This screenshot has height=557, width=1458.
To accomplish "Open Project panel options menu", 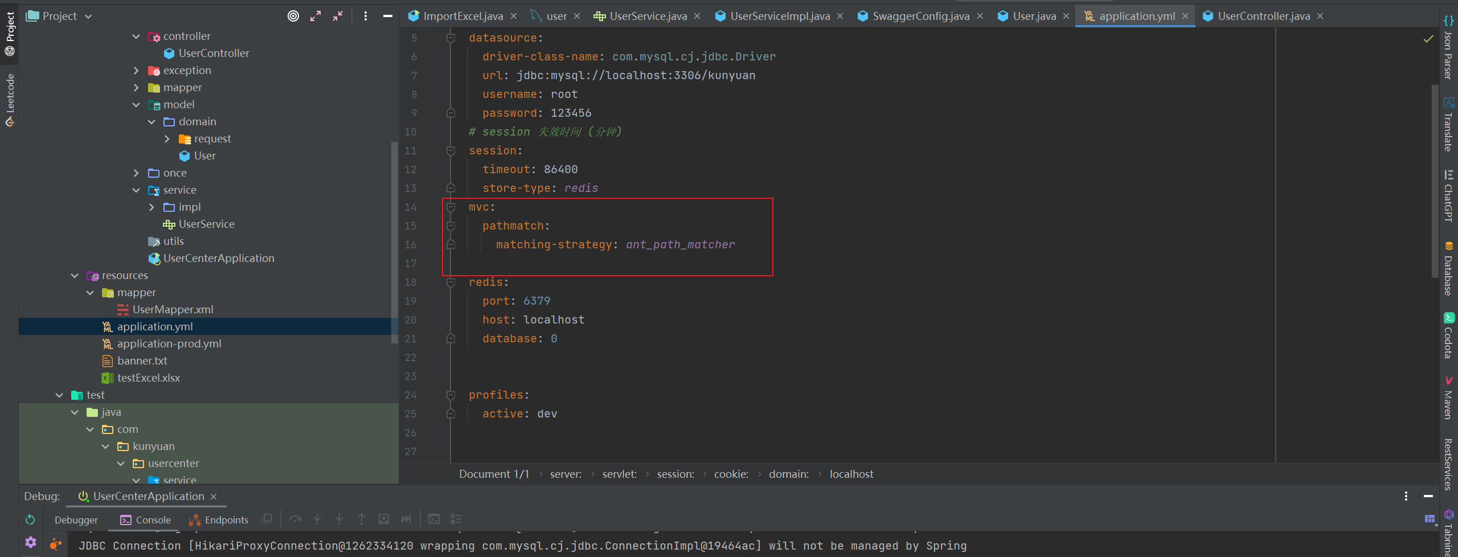I will [x=366, y=16].
